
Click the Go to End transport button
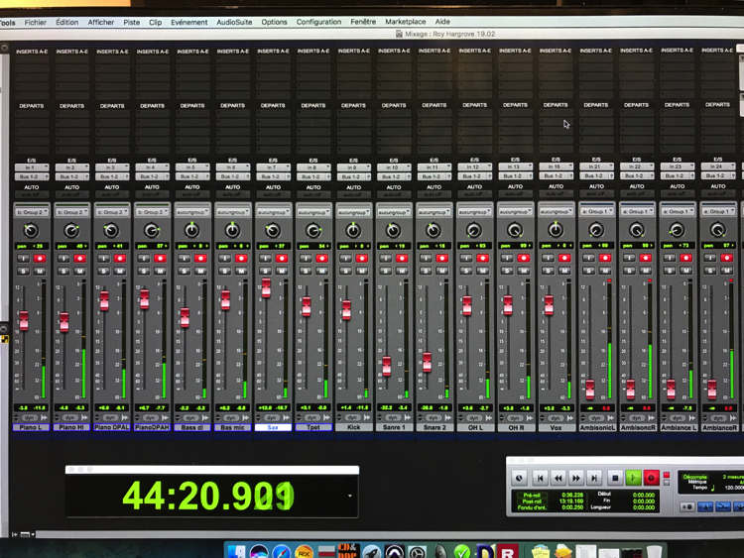click(594, 478)
